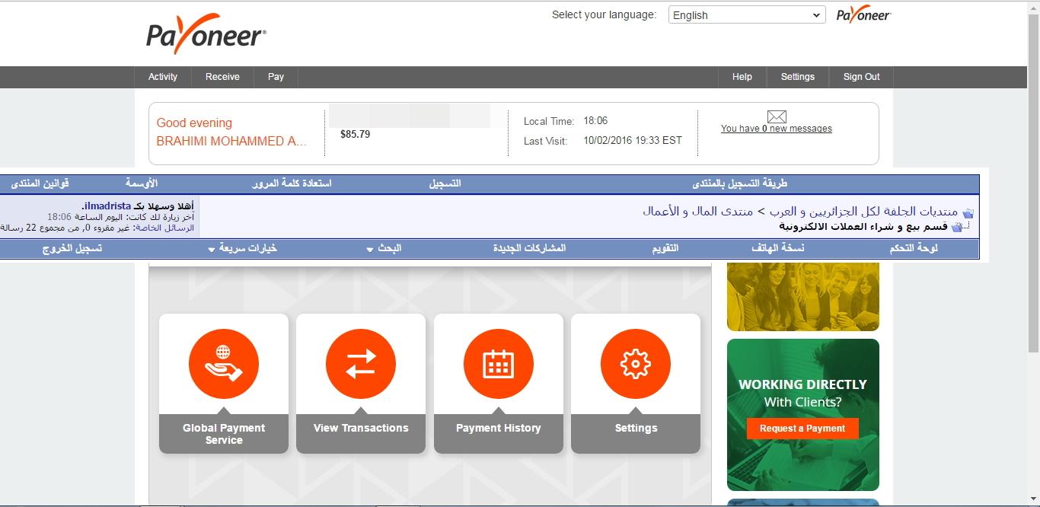Image resolution: width=1040 pixels, height=507 pixels.
Task: Click the local time value 18:06
Action: click(595, 120)
